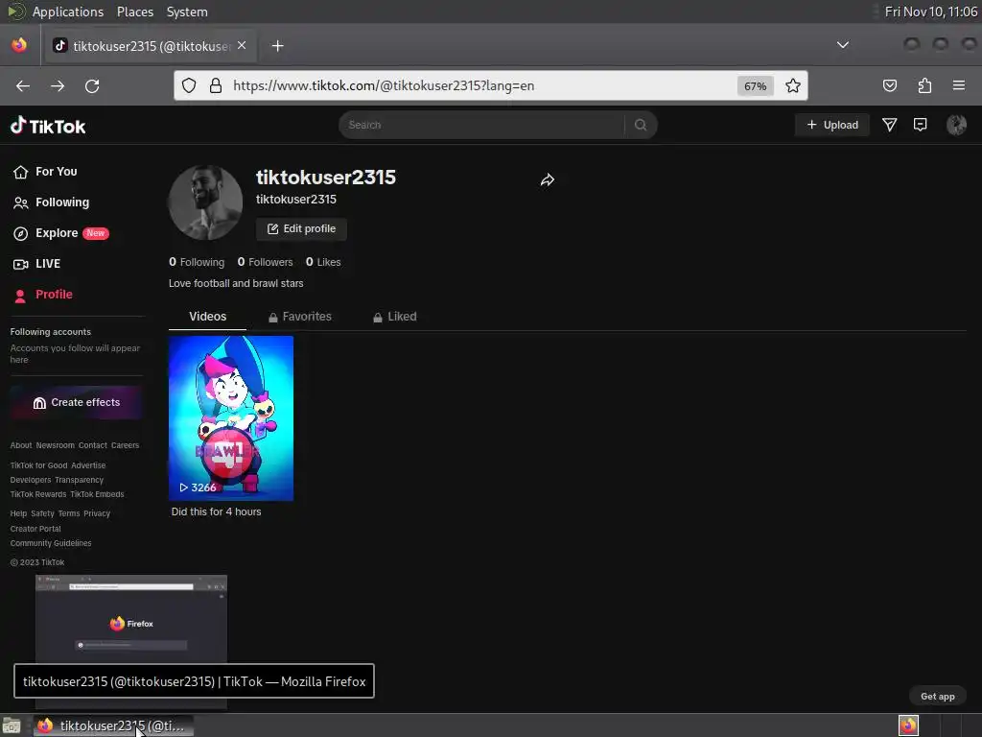Viewport: 982px width, 737px height.
Task: Click the 67% zoom level badge
Action: [x=756, y=85]
